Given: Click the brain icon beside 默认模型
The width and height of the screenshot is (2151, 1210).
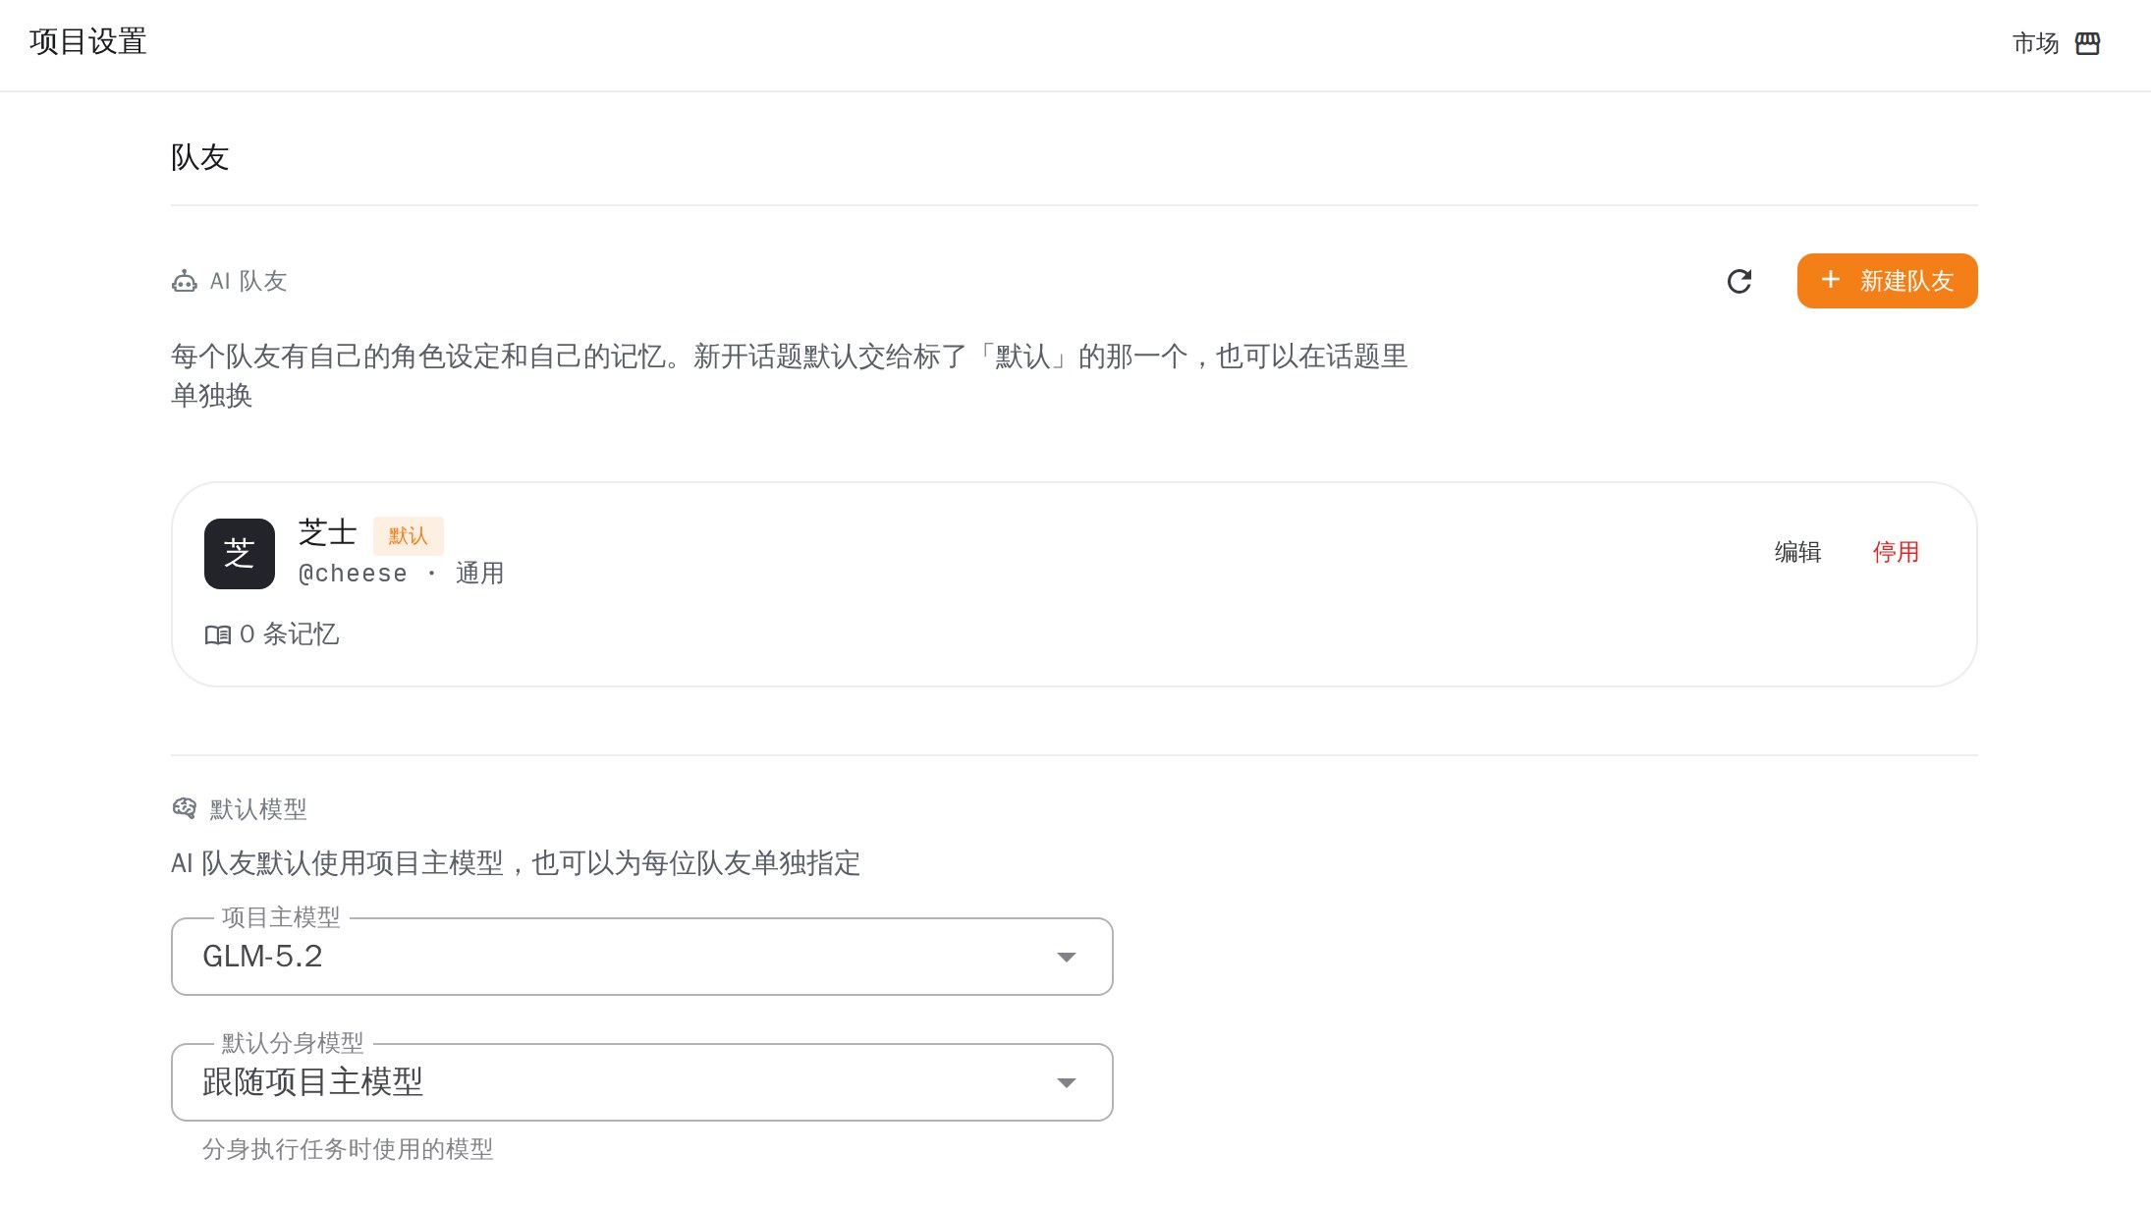Looking at the screenshot, I should [x=185, y=808].
